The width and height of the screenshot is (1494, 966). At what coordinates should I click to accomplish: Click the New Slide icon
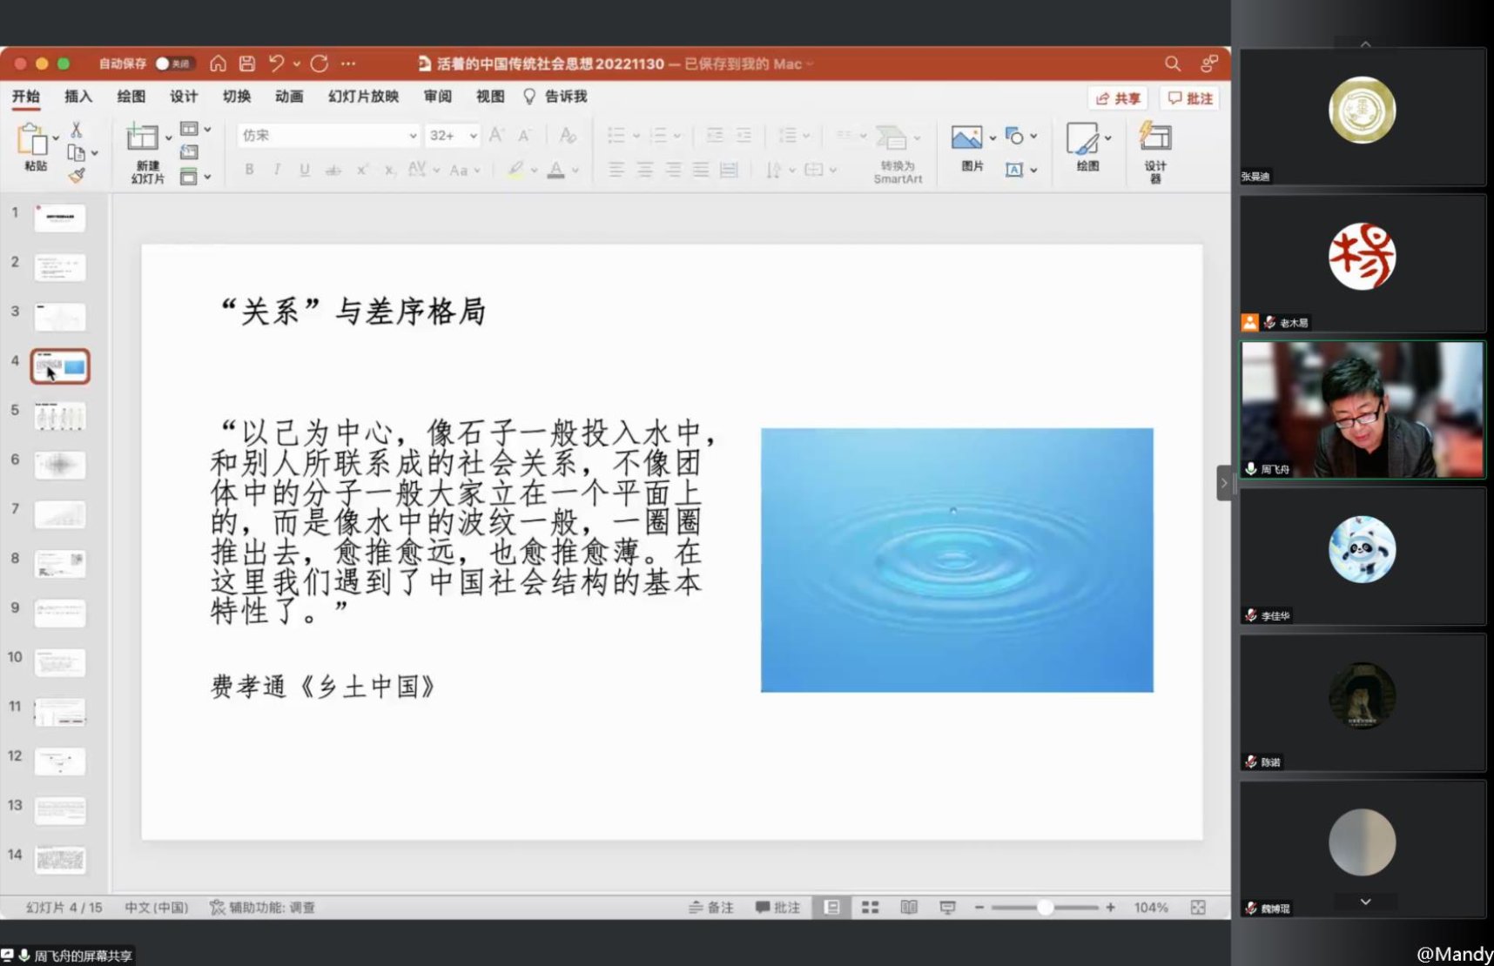142,139
